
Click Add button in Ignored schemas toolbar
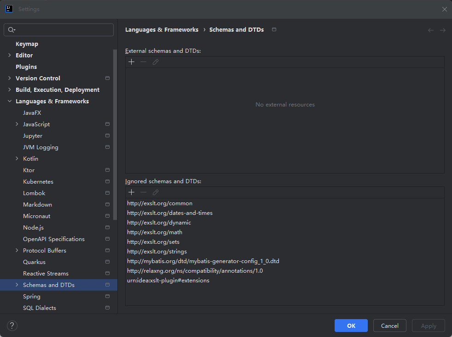click(132, 192)
